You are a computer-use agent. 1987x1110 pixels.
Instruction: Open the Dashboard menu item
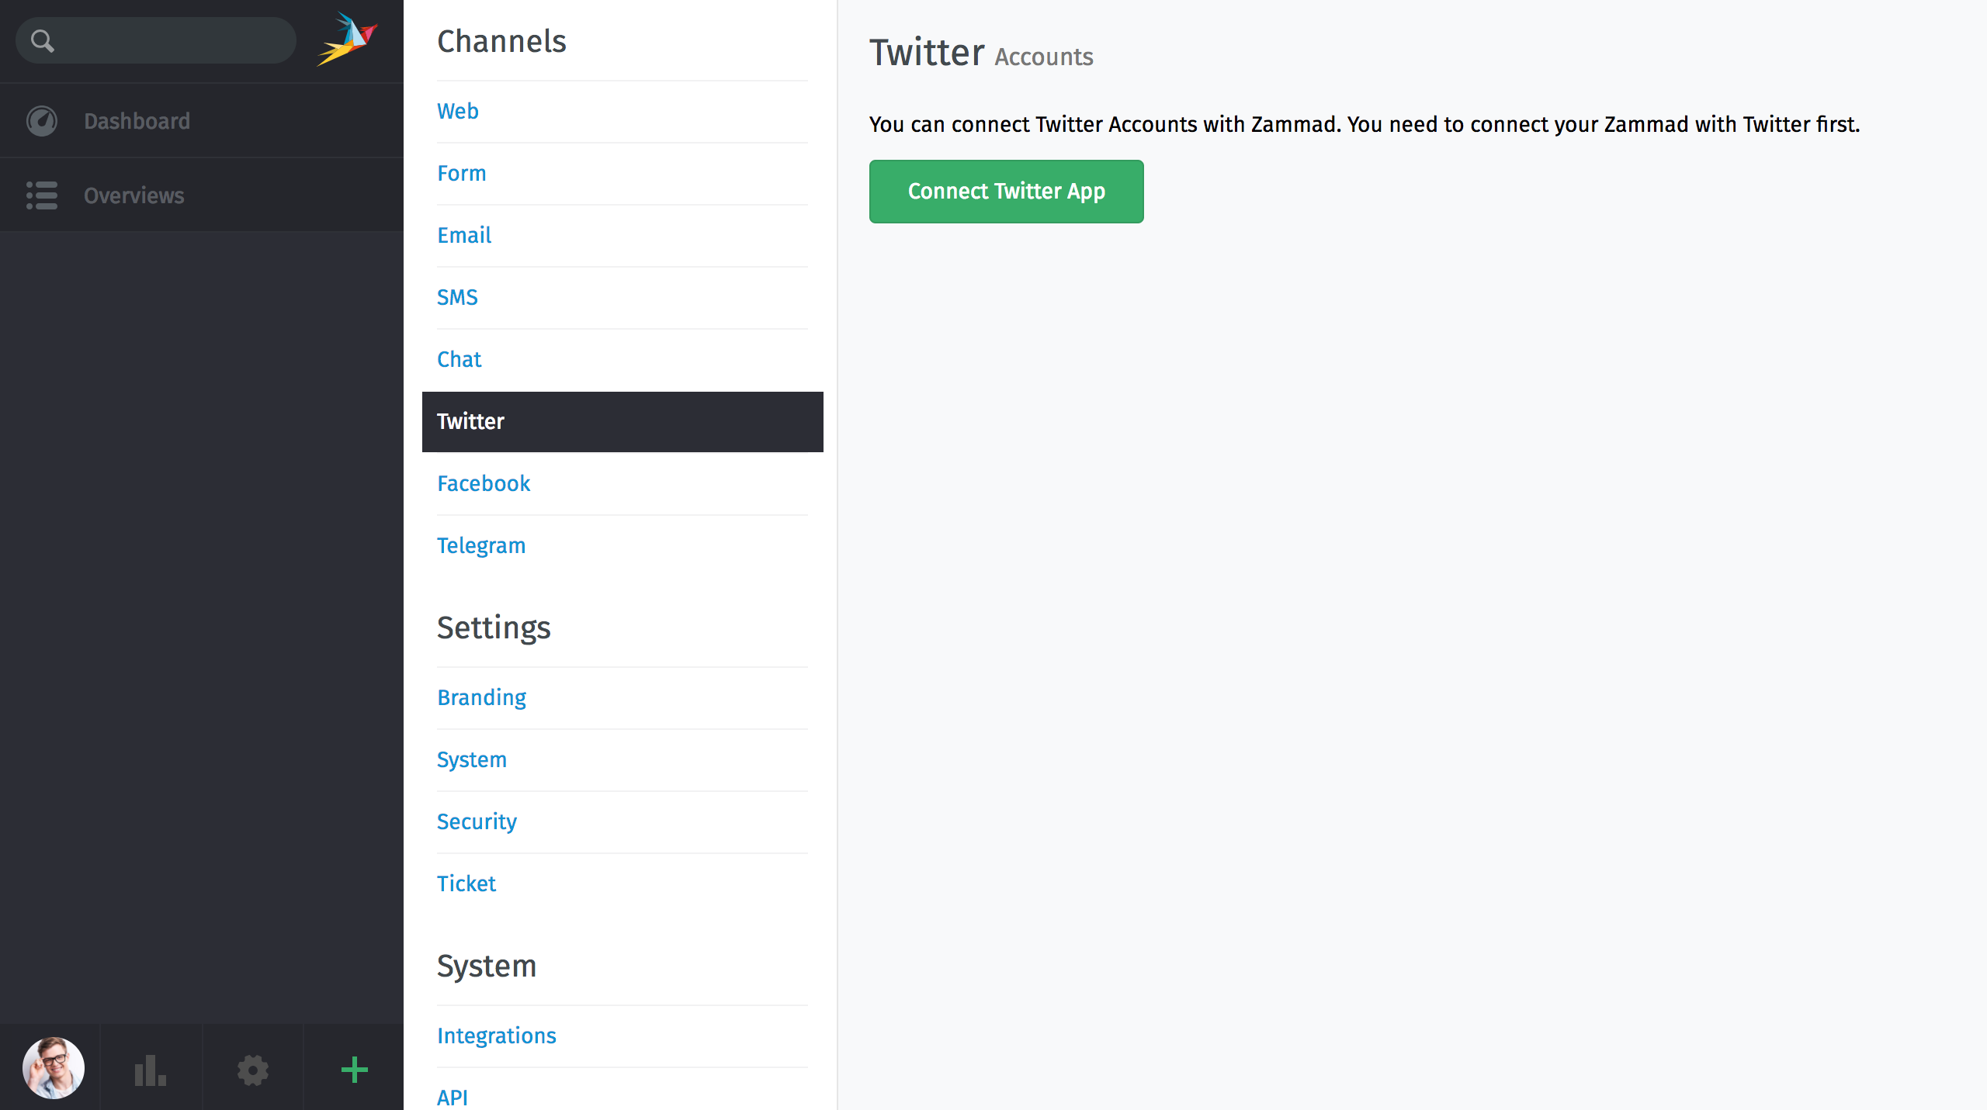(x=202, y=121)
